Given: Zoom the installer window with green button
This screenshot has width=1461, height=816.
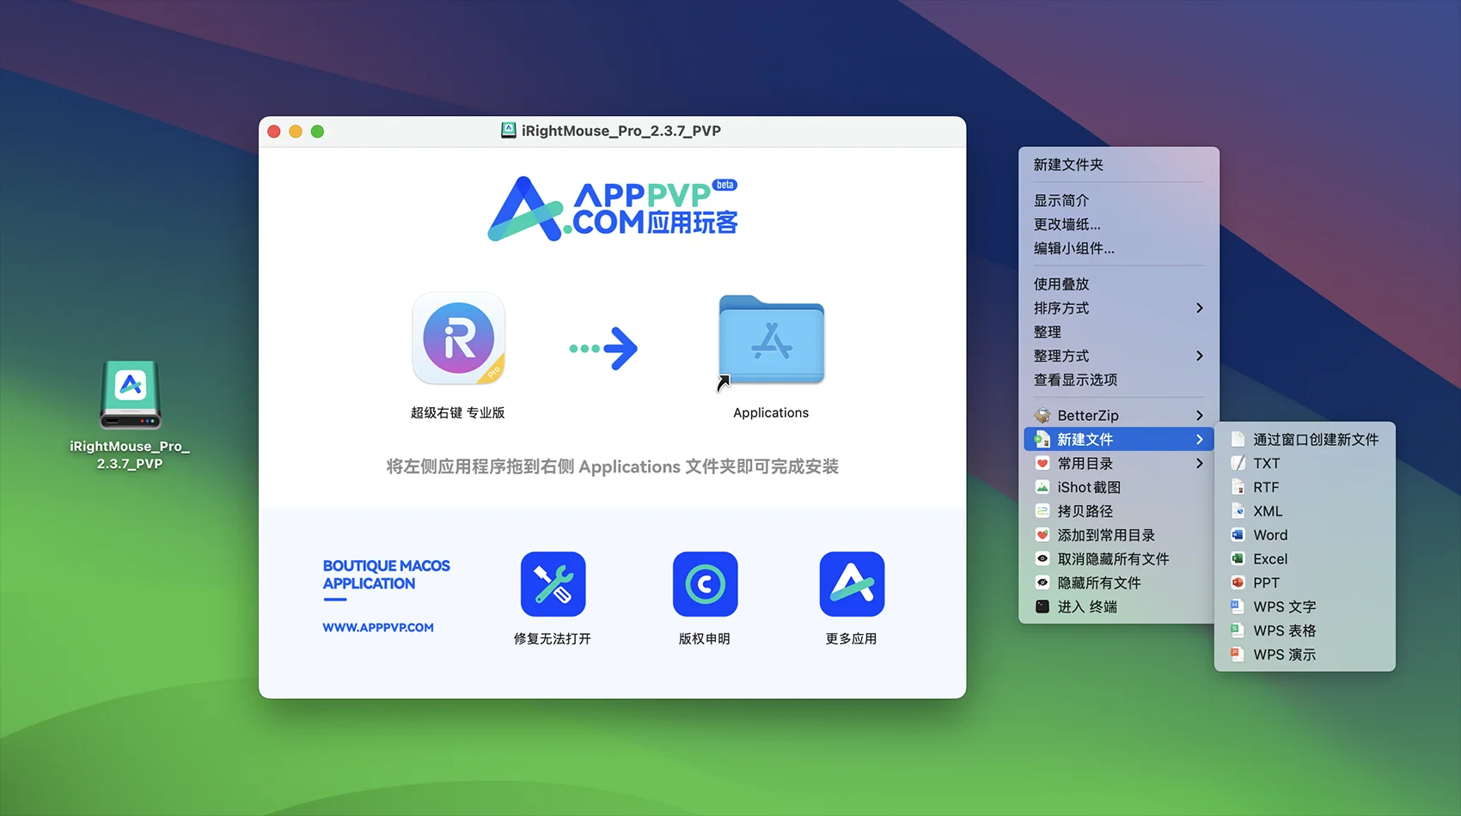Looking at the screenshot, I should [x=317, y=131].
